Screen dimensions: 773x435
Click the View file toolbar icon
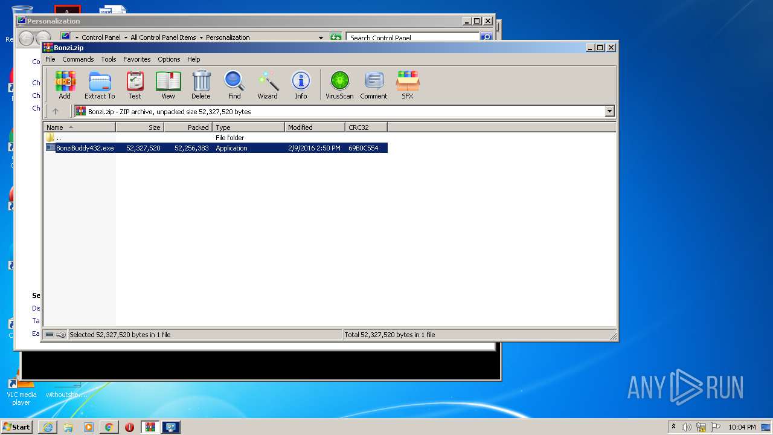168,85
